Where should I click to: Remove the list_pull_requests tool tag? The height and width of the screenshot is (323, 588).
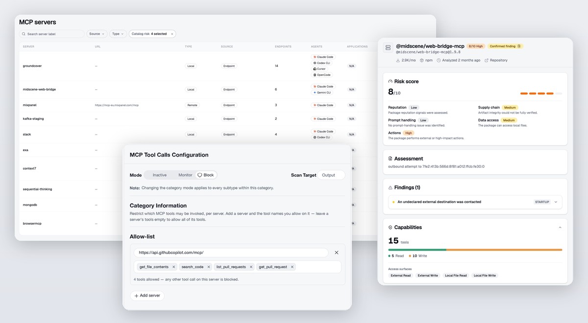pyautogui.click(x=251, y=267)
